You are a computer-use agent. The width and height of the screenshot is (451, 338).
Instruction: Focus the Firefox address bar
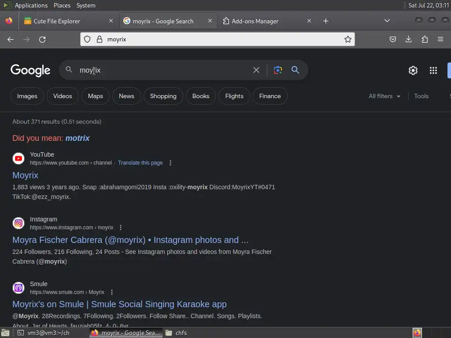[x=217, y=39]
